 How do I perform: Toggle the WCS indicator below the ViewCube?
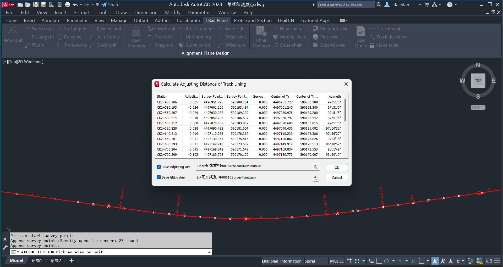coord(478,108)
